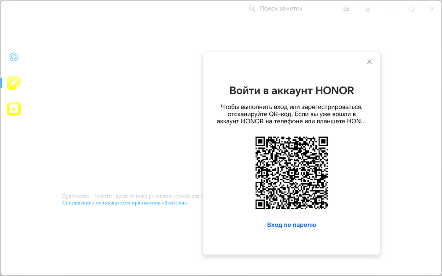Screen dimensions: 442x276
Task: Click the cloud sync icon
Action: [346, 9]
